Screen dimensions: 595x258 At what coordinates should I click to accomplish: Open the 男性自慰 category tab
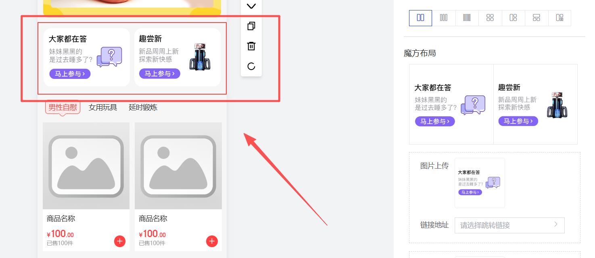coord(63,107)
